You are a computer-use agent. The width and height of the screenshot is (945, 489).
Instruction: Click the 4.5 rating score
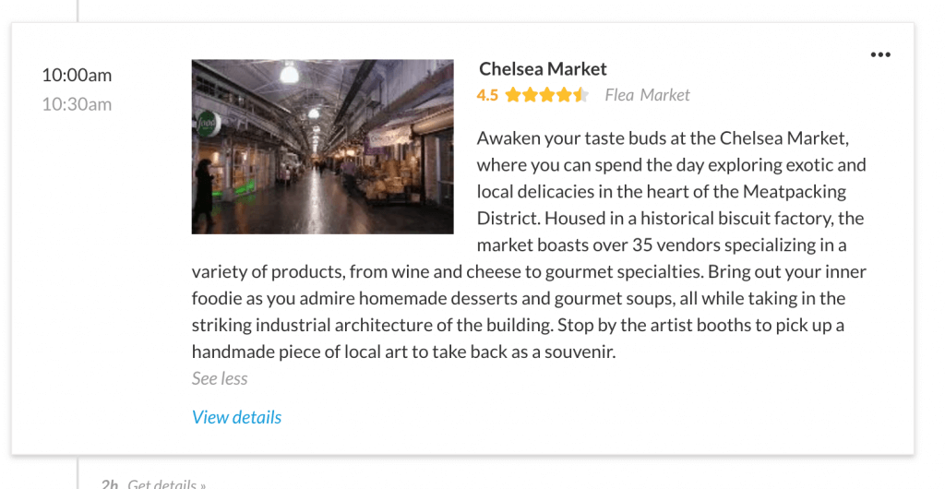click(x=487, y=95)
